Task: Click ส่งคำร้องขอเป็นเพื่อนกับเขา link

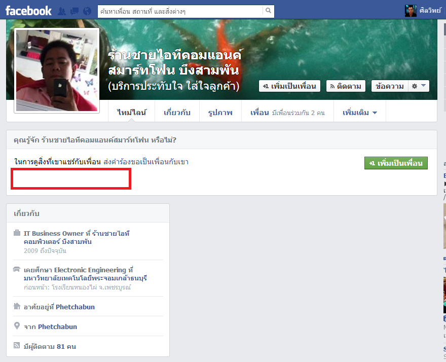Action: [146, 162]
